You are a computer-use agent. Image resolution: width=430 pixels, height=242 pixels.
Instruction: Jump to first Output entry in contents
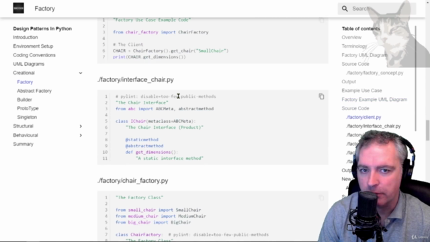[349, 82]
